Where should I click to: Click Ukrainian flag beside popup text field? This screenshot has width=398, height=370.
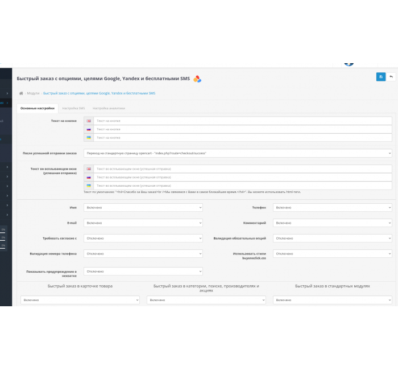click(x=89, y=186)
